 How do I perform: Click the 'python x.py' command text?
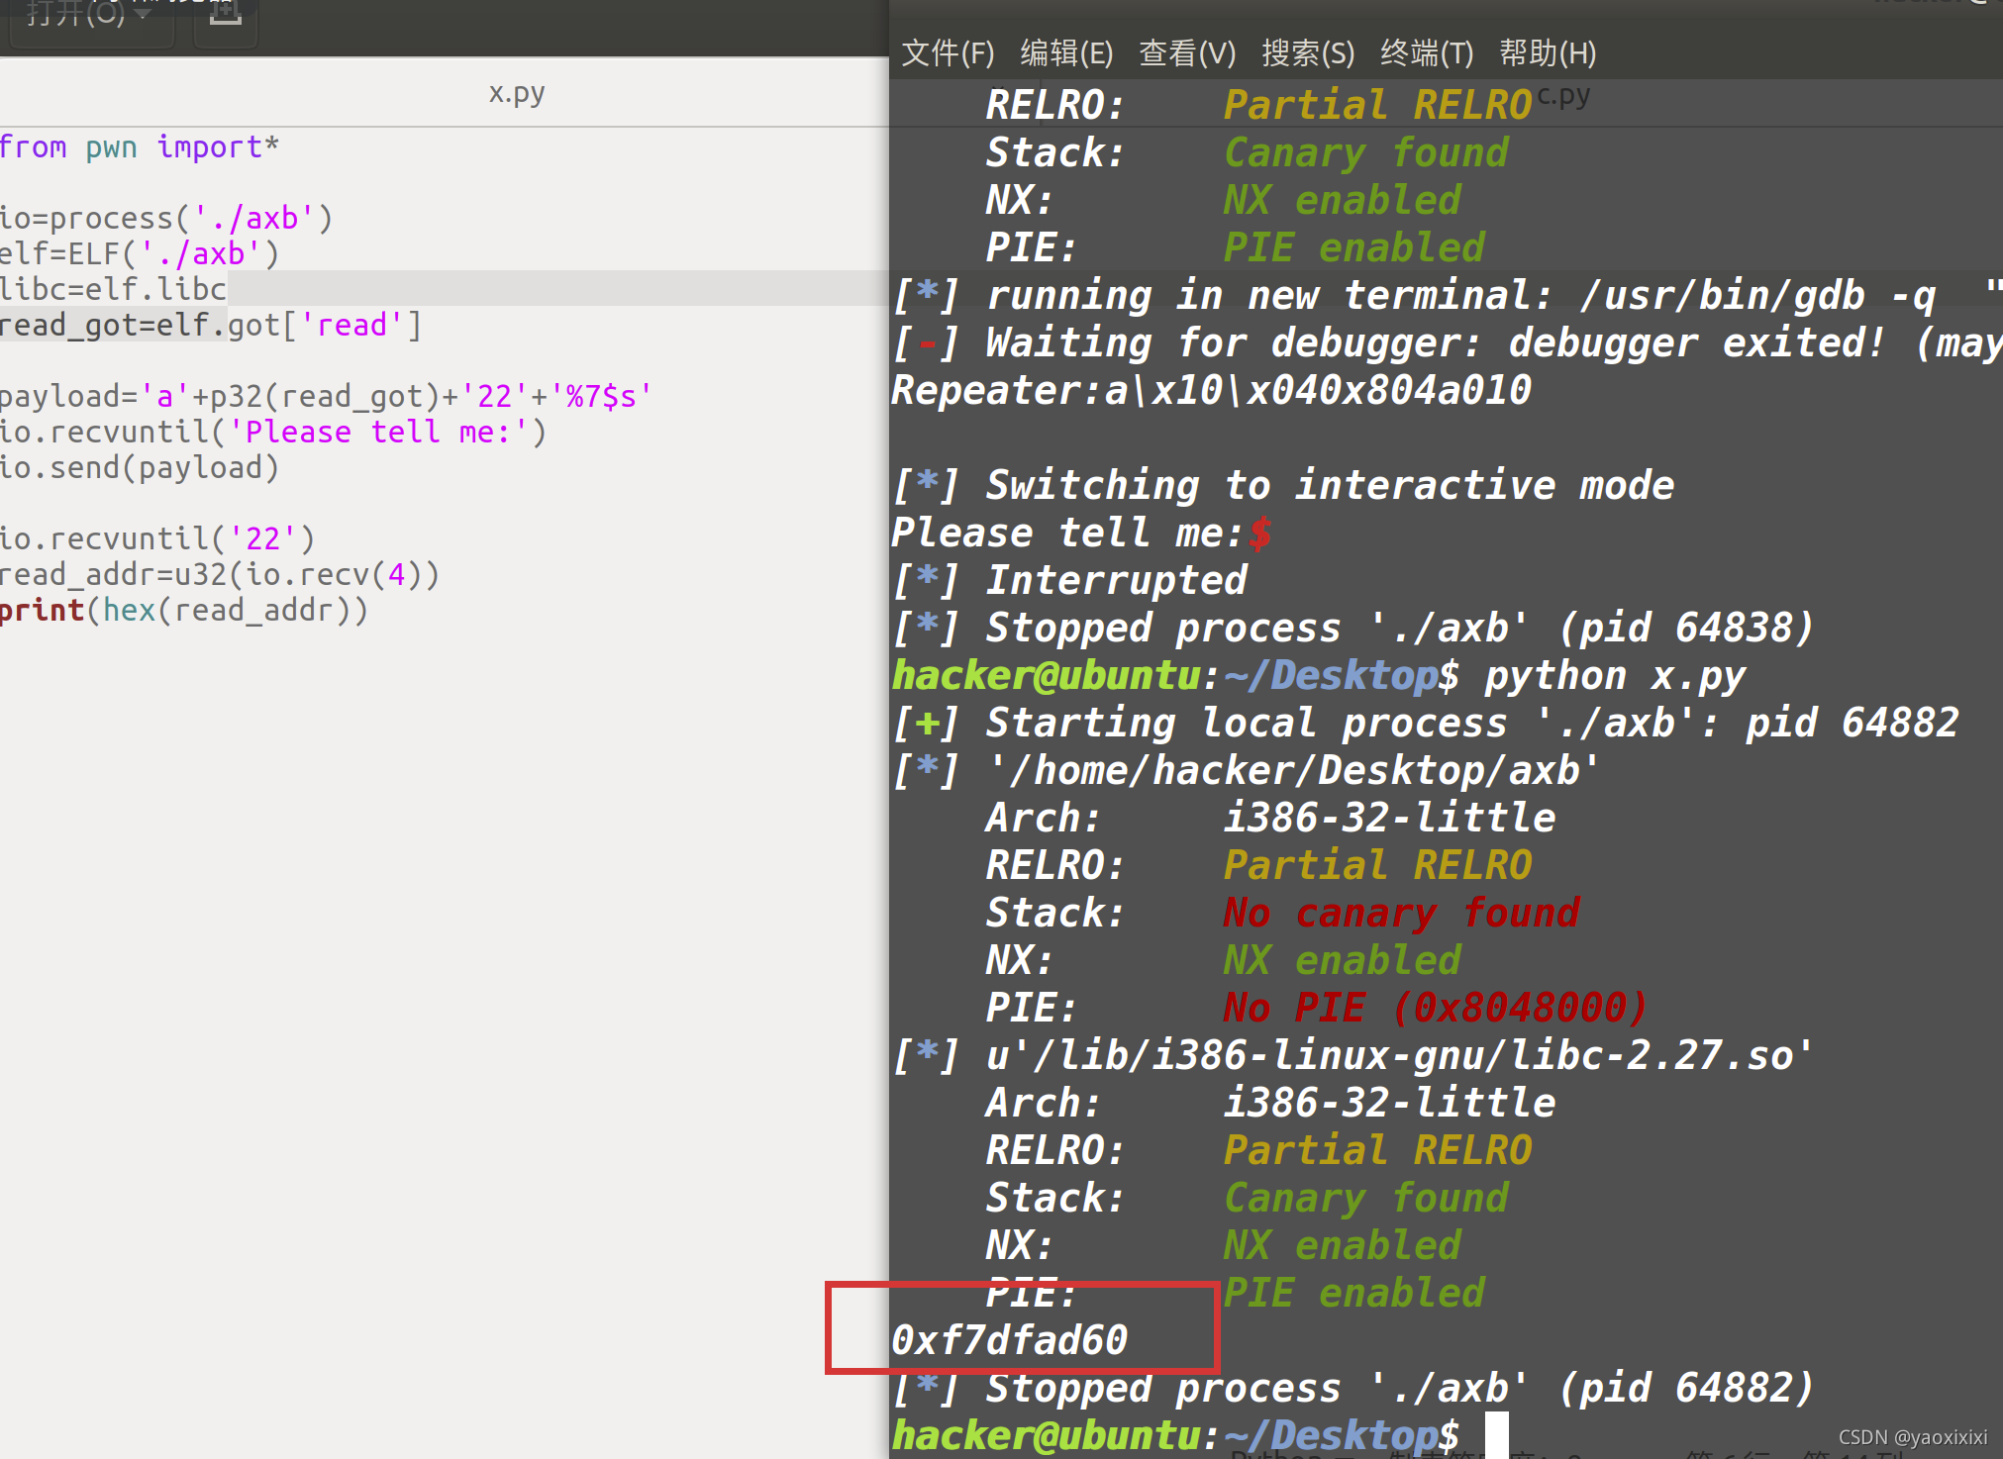(x=1614, y=676)
